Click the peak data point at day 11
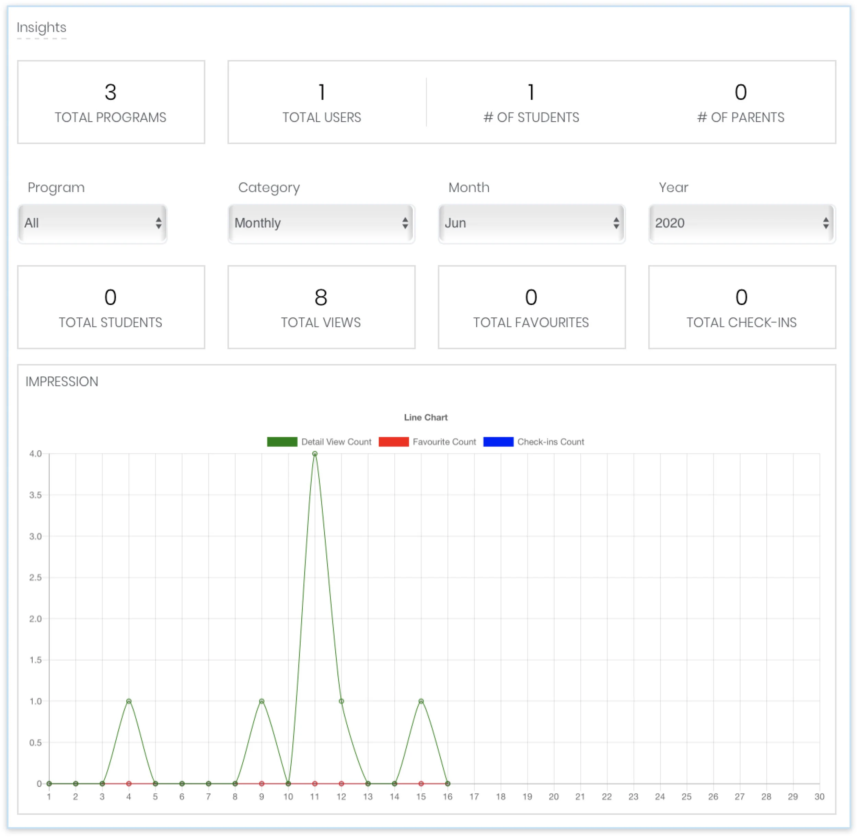858x837 pixels. (315, 454)
